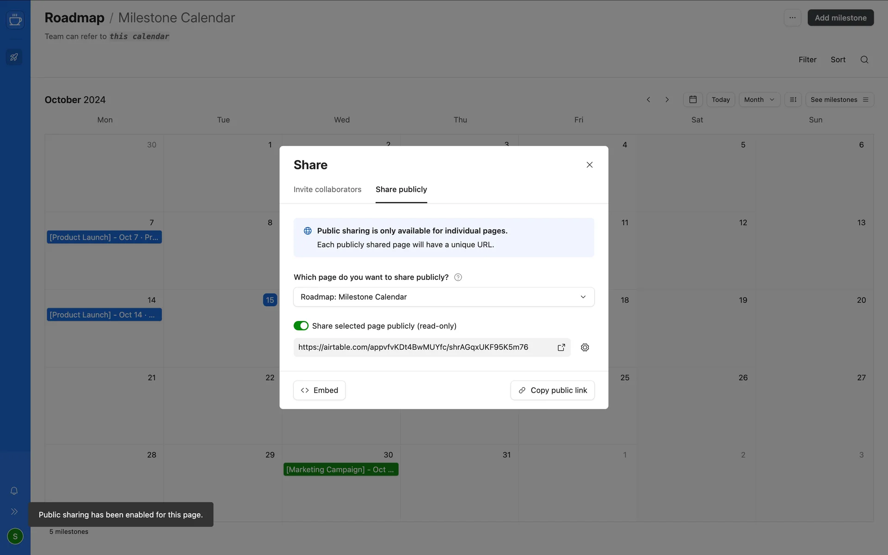Screen dimensions: 888x555
Task: Open the calendar date picker icon
Action: (692, 99)
